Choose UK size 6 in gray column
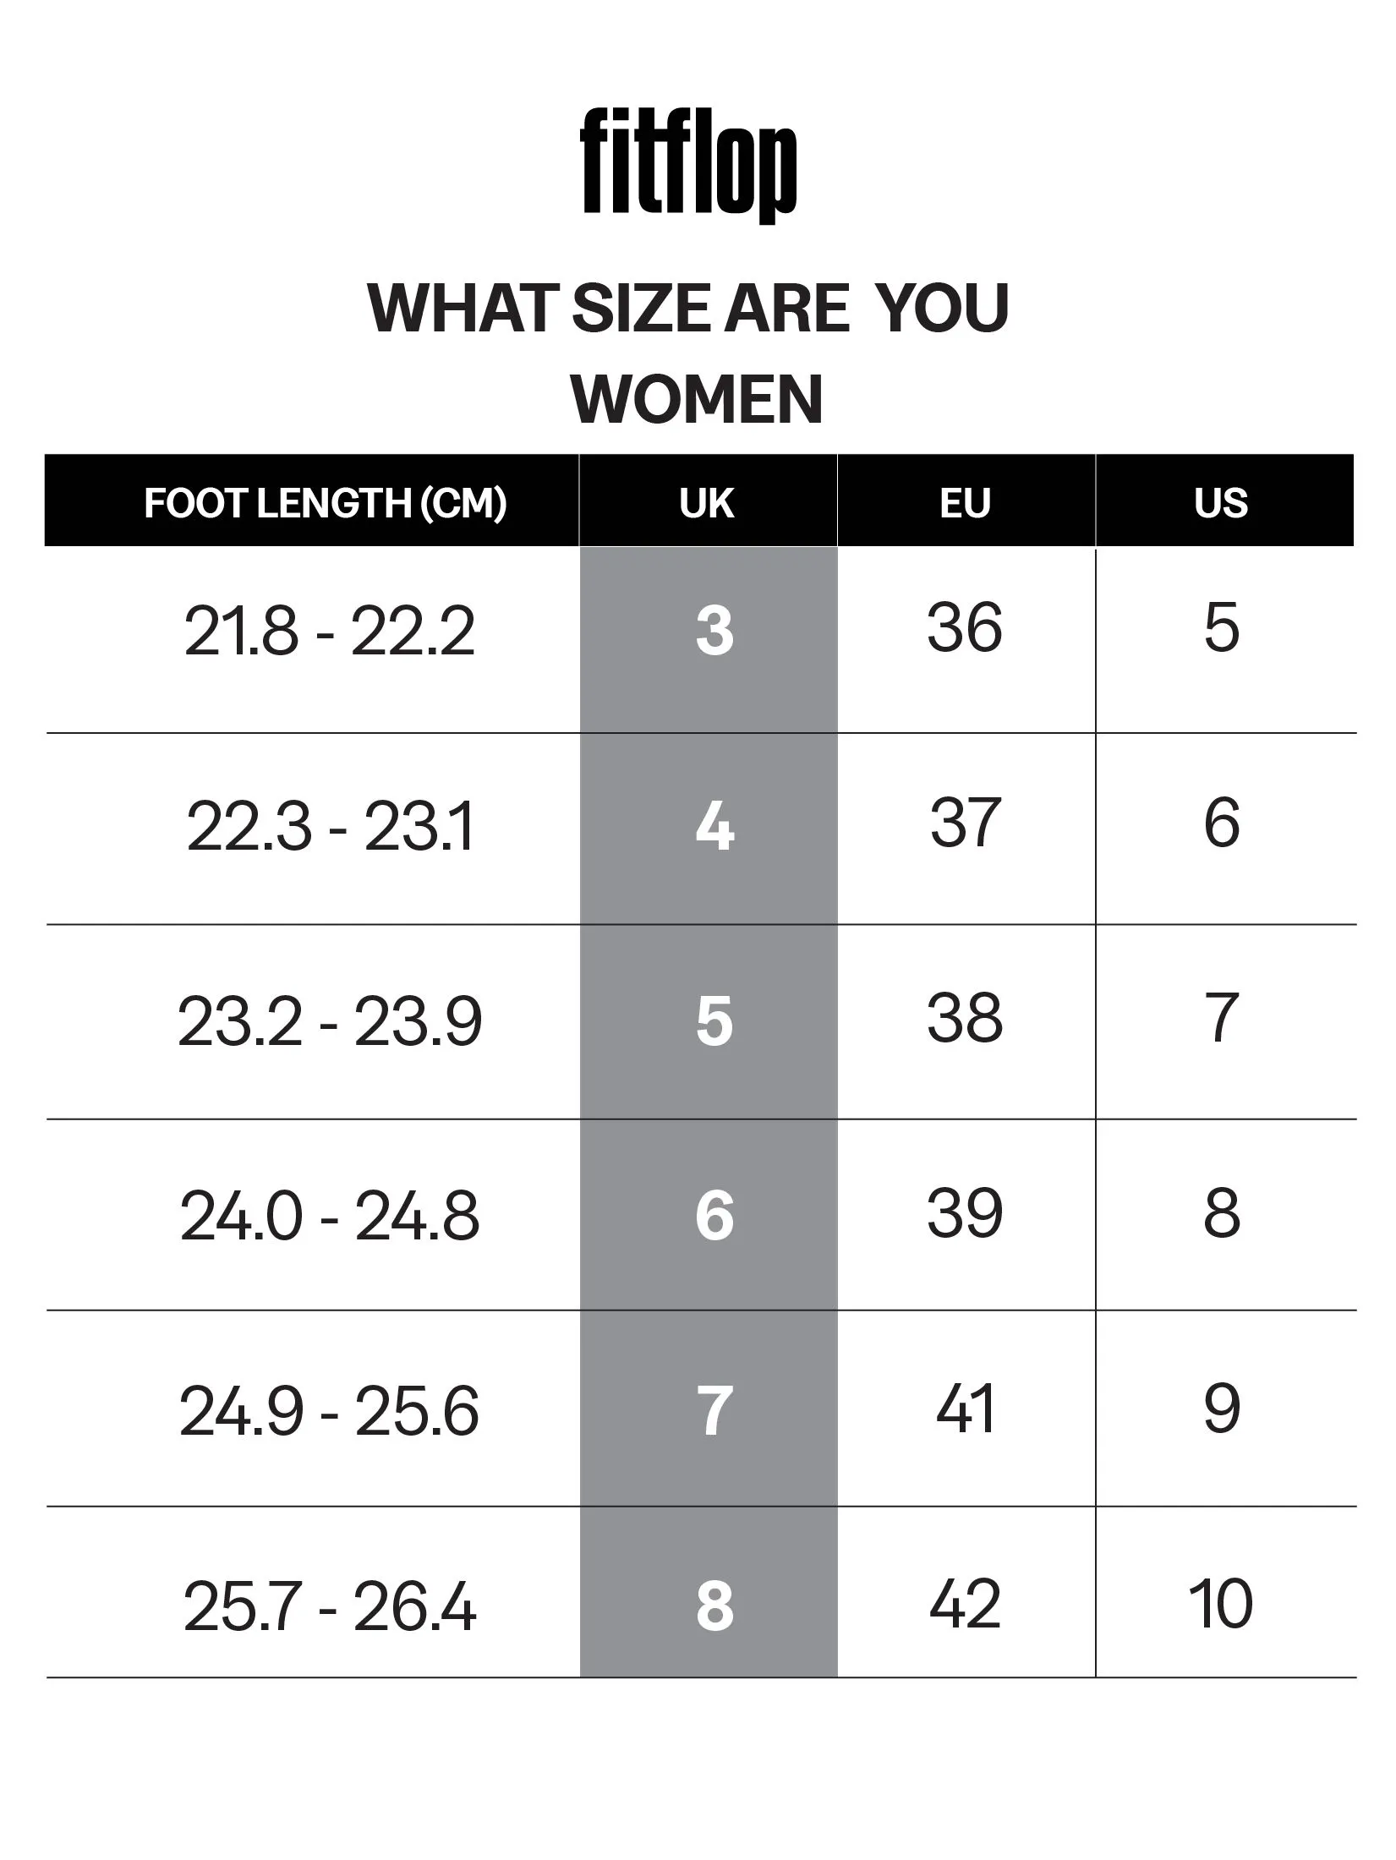This screenshot has width=1396, height=1860. 714,1216
